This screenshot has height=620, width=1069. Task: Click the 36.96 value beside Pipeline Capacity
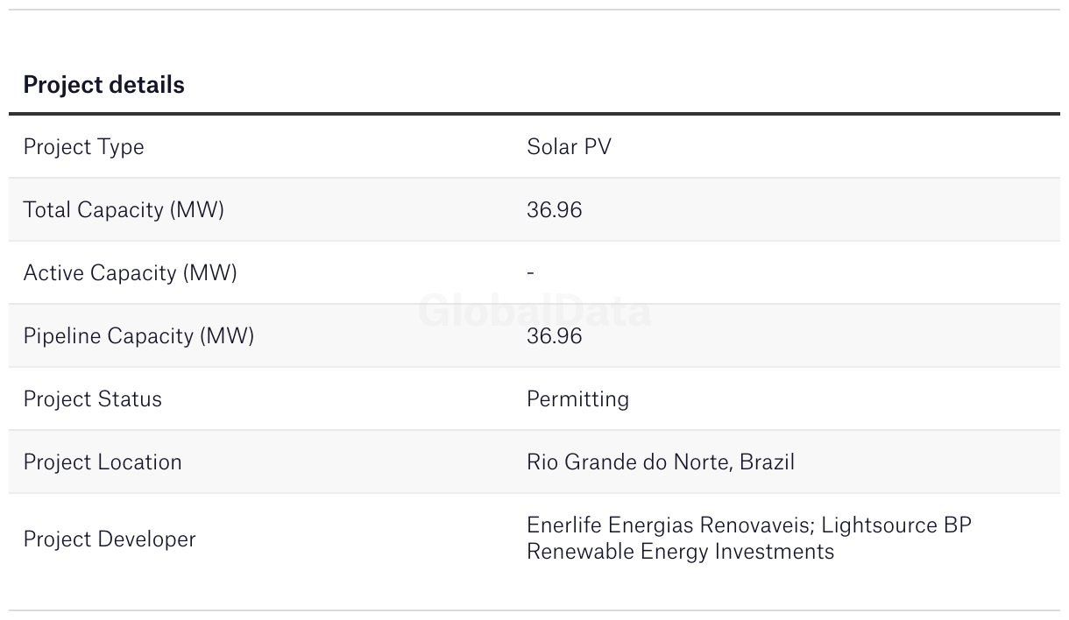tap(554, 336)
